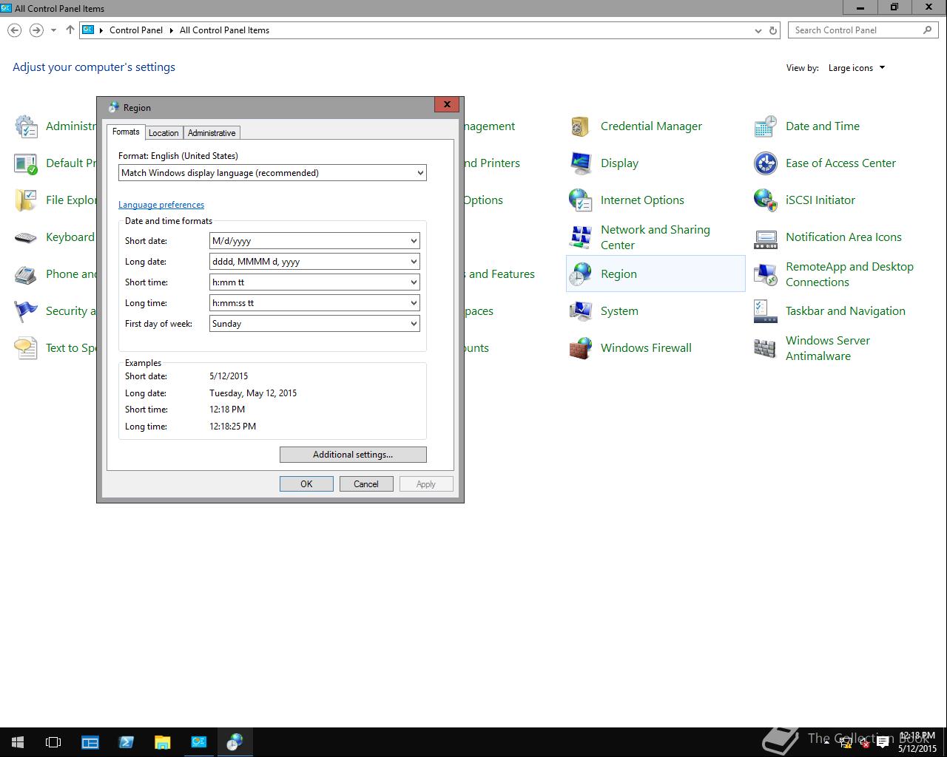This screenshot has height=757, width=947.
Task: Click the Security flag icon
Action: [x=26, y=311]
